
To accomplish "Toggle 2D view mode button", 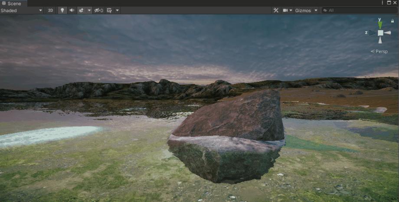I will point(50,10).
